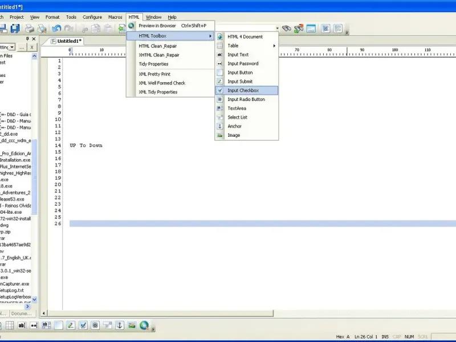Image resolution: width=456 pixels, height=342 pixels.
Task: Open the Tools menu
Action: pos(71,17)
